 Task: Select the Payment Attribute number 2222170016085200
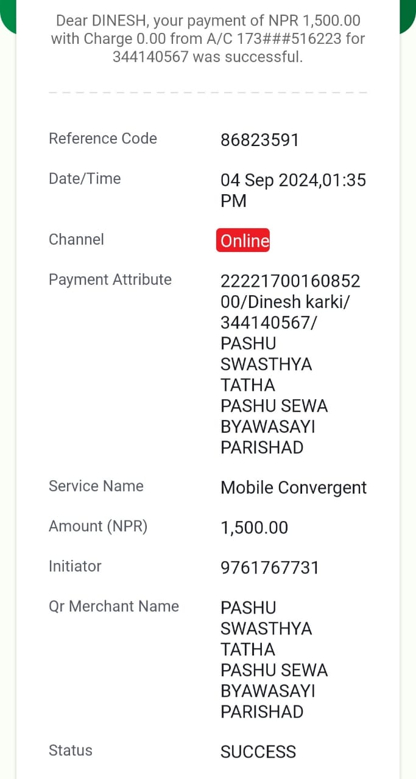point(291,292)
